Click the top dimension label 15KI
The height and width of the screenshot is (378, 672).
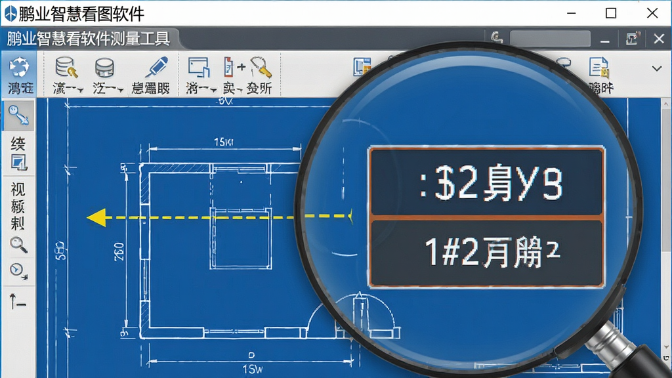223,142
